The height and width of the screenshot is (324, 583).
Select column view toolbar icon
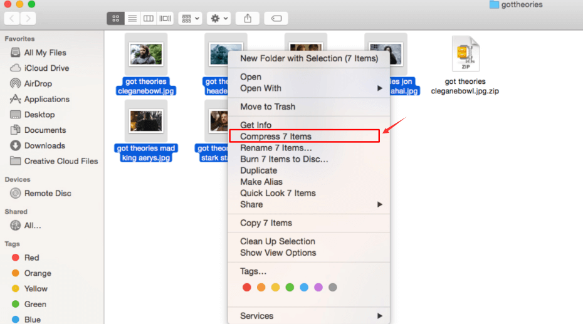[x=149, y=19]
